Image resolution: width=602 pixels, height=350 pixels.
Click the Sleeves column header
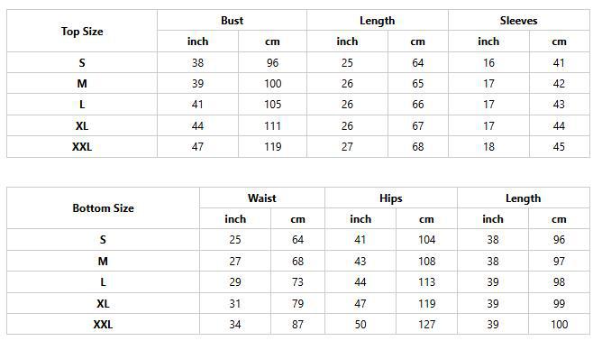click(x=519, y=21)
